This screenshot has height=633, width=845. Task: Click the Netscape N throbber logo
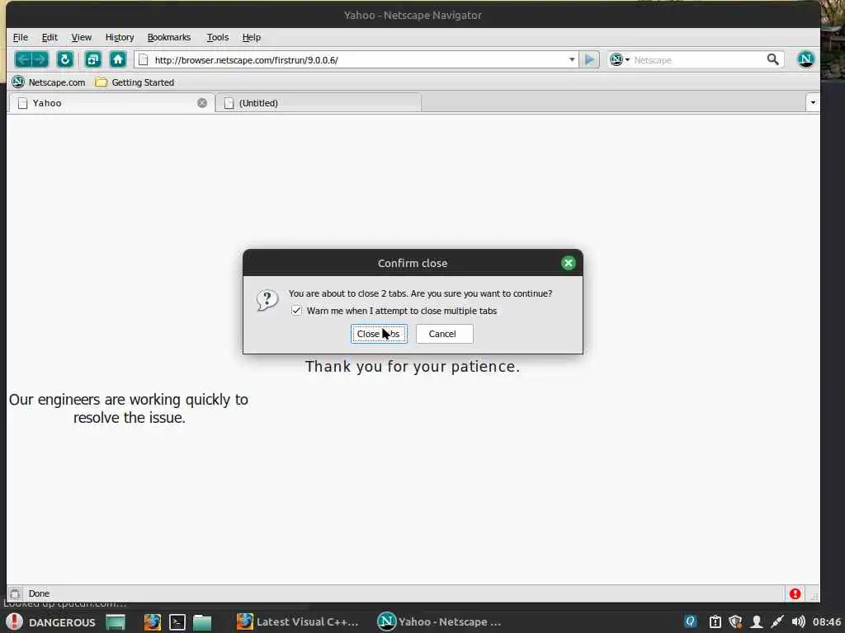point(805,59)
